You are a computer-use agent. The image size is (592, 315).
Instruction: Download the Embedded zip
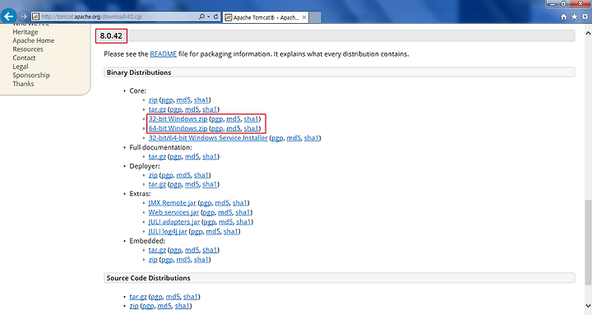coord(153,259)
